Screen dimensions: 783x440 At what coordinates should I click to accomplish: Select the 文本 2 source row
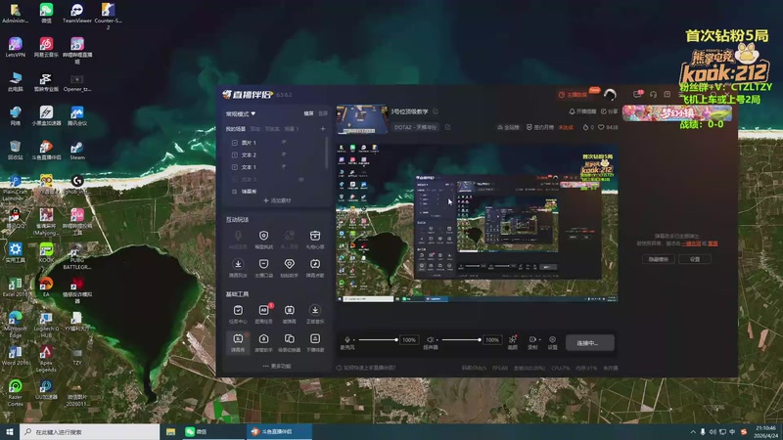click(x=275, y=154)
